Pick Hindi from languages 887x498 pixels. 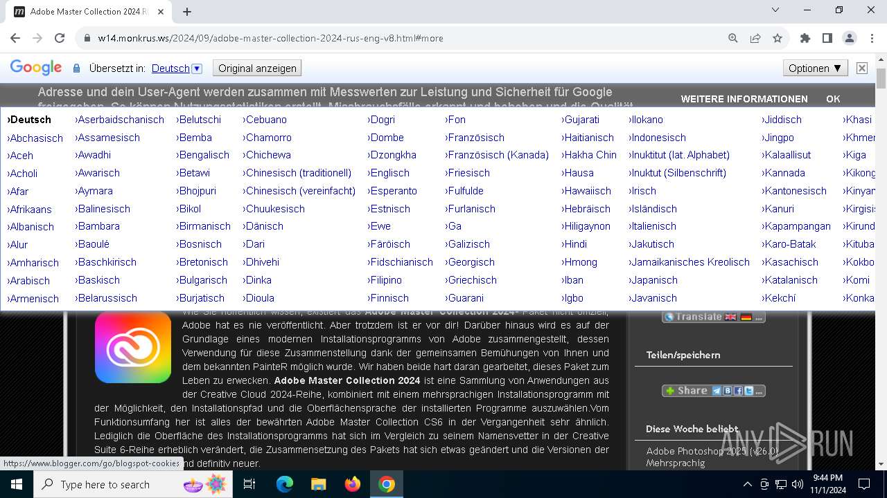574,244
